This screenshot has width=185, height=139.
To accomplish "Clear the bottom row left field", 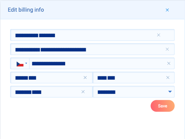I will 83,92.
